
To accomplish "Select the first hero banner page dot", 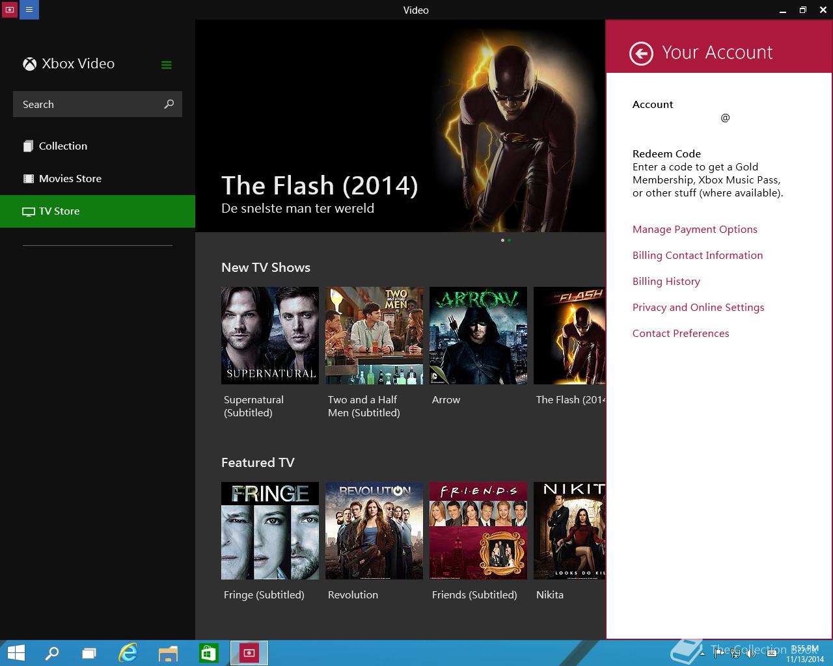I will (502, 240).
